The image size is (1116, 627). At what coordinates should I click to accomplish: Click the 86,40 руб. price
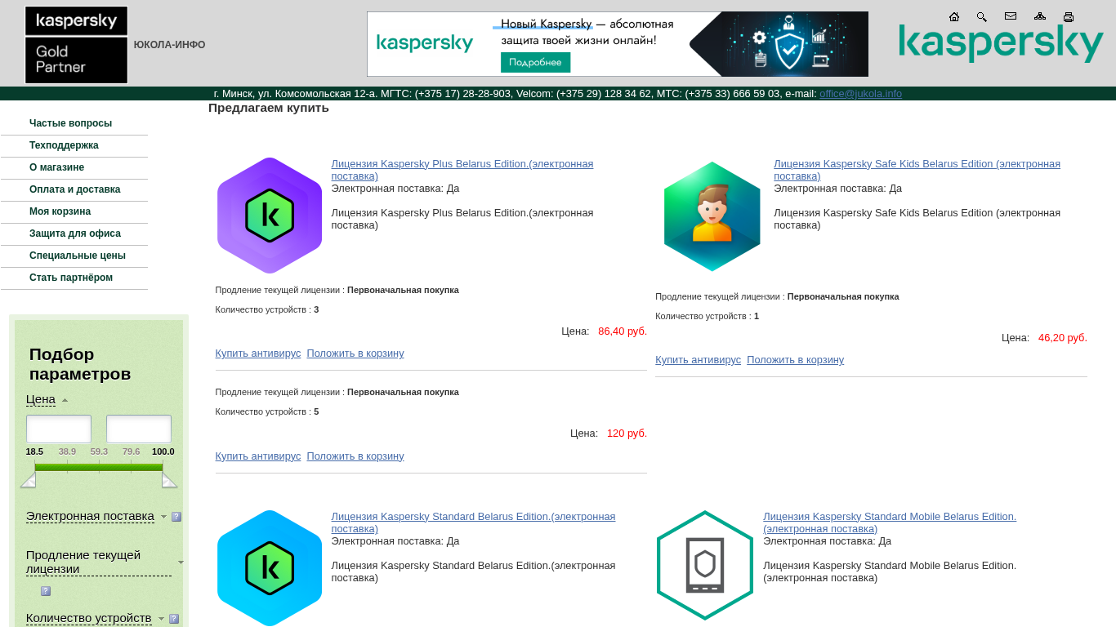[623, 331]
